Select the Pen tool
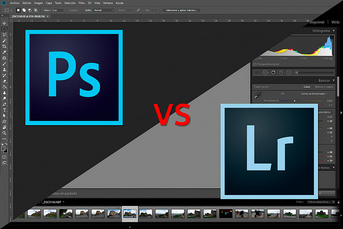This screenshot has height=229, width=343. click(4, 104)
